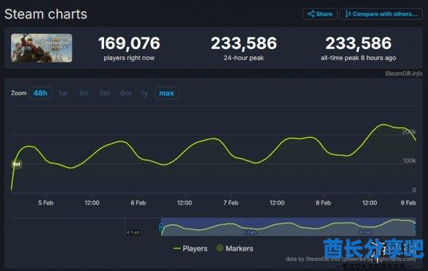Screen dimensions: 428x271
Task: Grab the right navigator range handle
Action: pyautogui.click(x=415, y=227)
